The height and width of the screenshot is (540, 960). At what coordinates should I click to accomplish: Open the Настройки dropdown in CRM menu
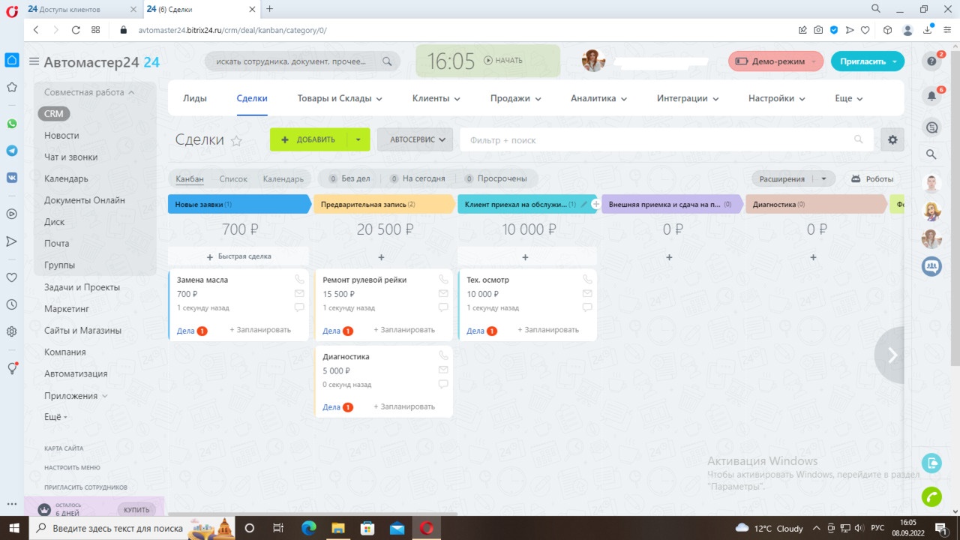(x=777, y=98)
